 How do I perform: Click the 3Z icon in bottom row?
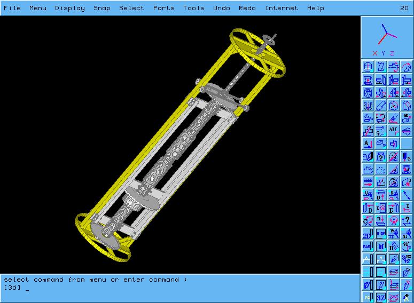tap(381, 297)
